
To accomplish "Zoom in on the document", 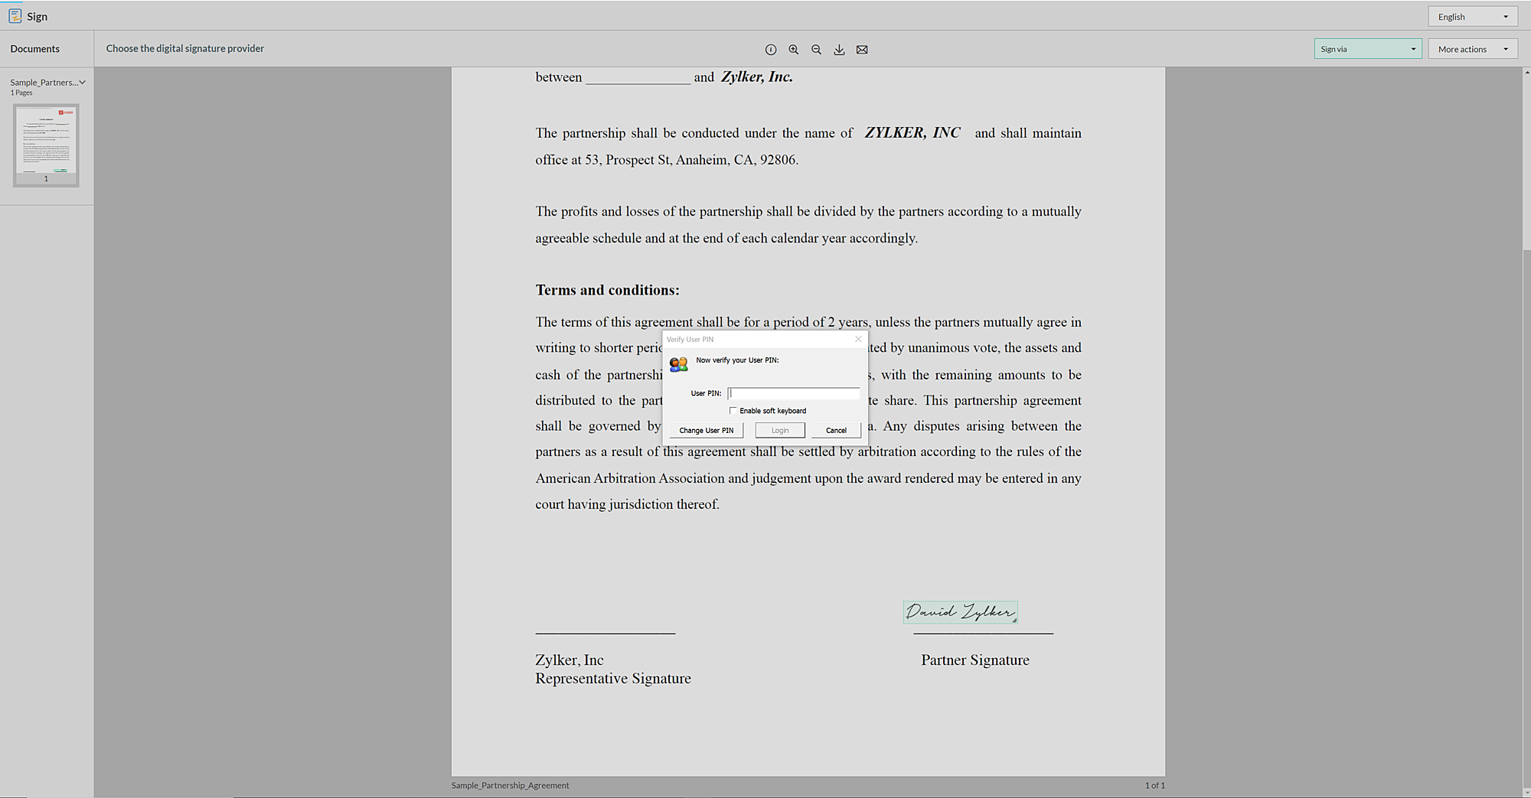I will point(794,50).
